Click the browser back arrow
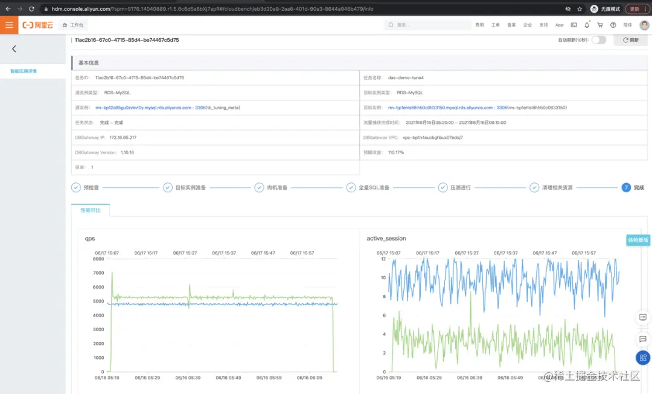This screenshot has width=652, height=394. [8, 8]
